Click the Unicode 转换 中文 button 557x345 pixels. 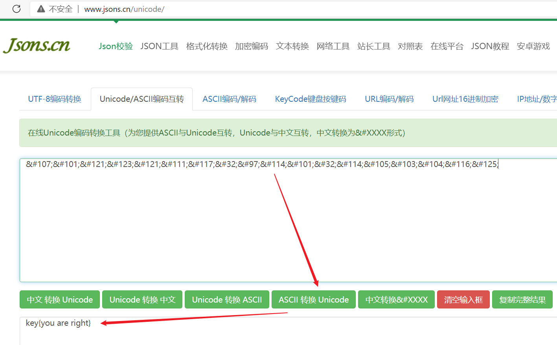point(142,299)
